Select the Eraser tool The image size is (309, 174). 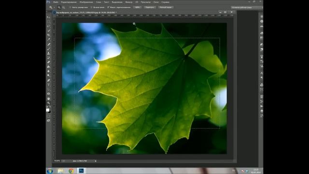48,62
